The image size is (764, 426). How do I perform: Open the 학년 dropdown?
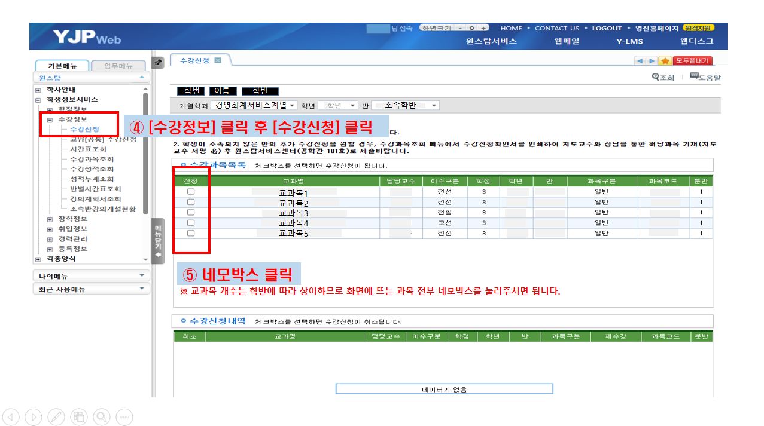tap(338, 105)
